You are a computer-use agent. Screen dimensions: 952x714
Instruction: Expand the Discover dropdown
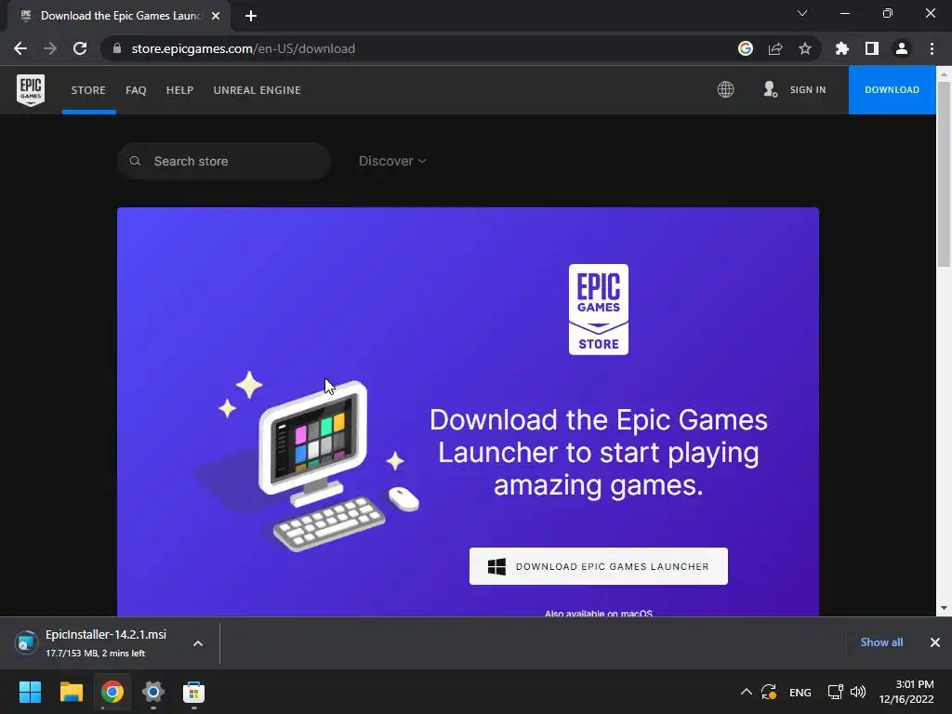click(x=392, y=161)
